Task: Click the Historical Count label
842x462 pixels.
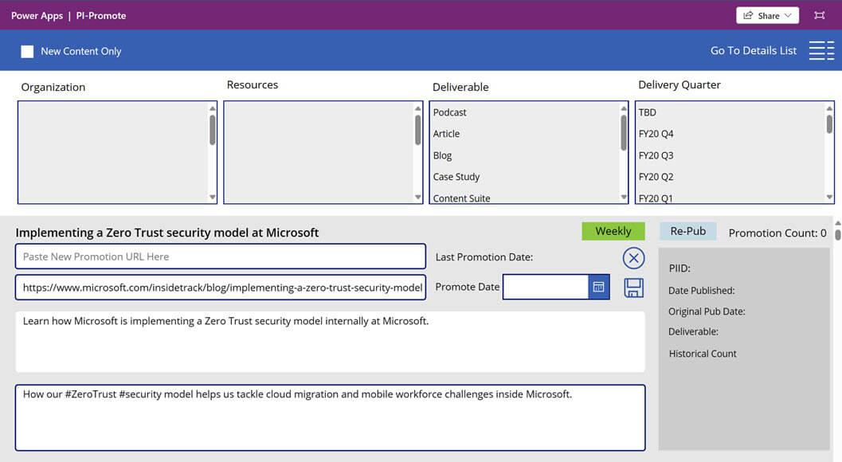Action: click(703, 354)
